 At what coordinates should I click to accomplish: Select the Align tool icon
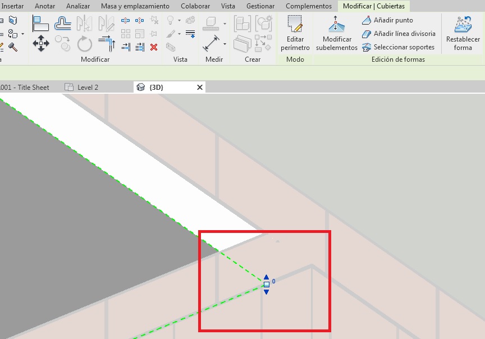(40, 24)
